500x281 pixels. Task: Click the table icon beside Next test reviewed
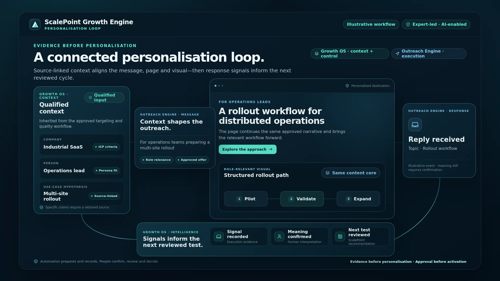pos(340,237)
